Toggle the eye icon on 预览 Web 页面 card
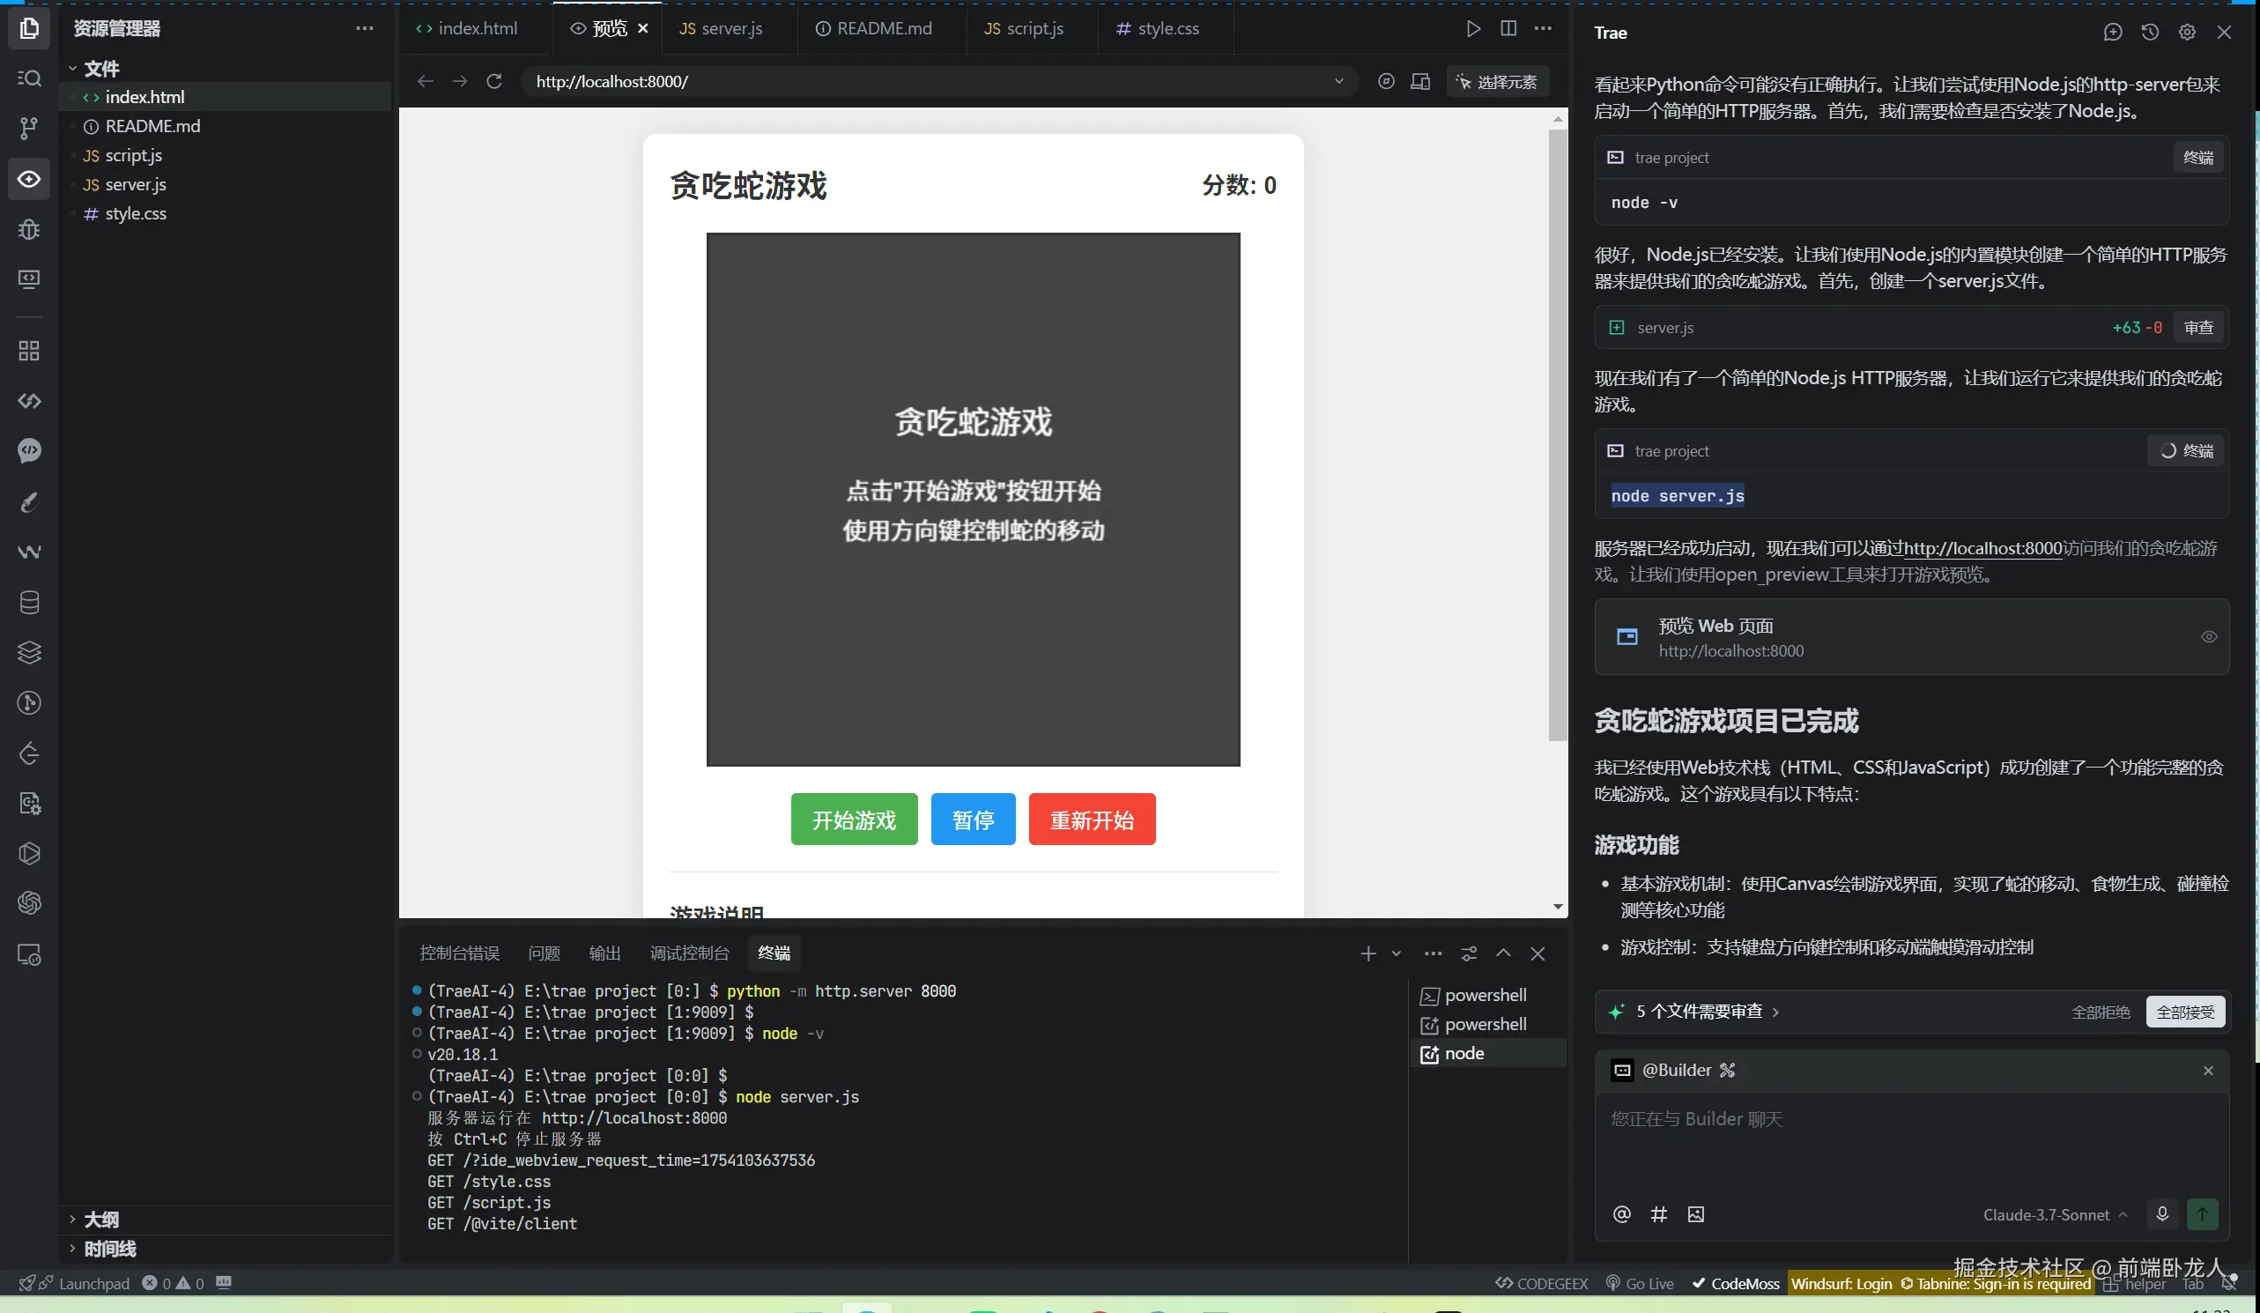 [x=2209, y=637]
